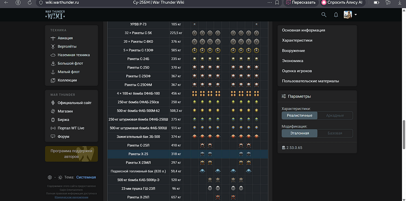The width and height of the screenshot is (406, 201).
Task: Go to Наземная техника category
Action: (x=73, y=55)
